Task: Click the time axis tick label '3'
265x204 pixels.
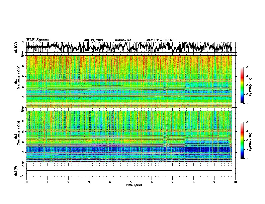Action: 89,182
